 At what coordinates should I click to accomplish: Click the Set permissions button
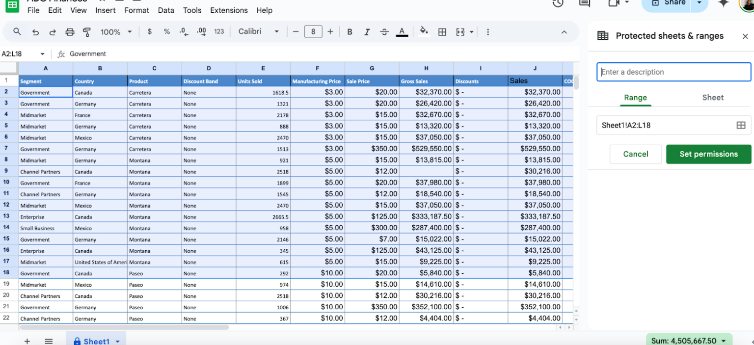click(708, 154)
